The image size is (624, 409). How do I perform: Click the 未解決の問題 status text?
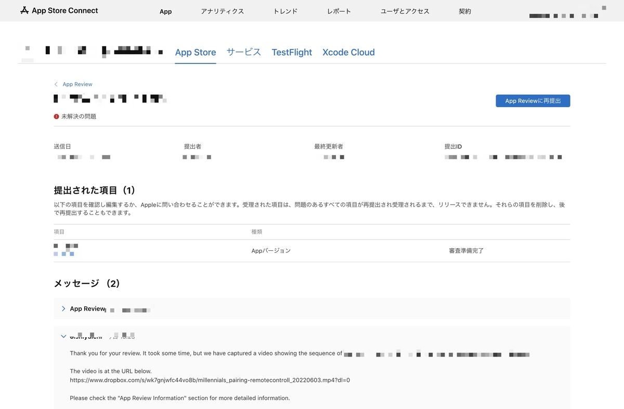pos(79,117)
